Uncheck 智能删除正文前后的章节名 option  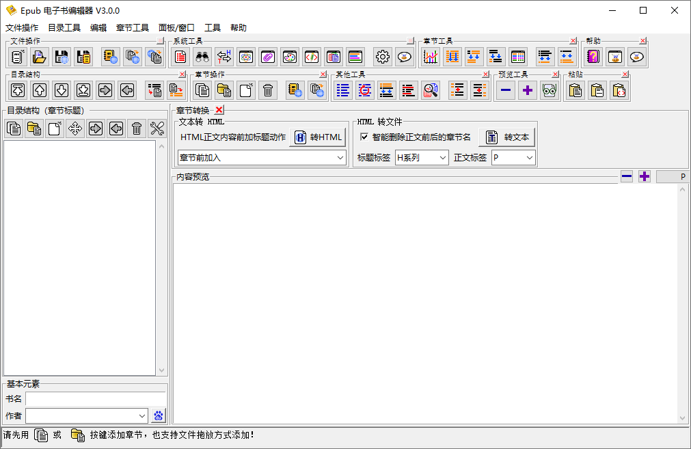(x=365, y=135)
